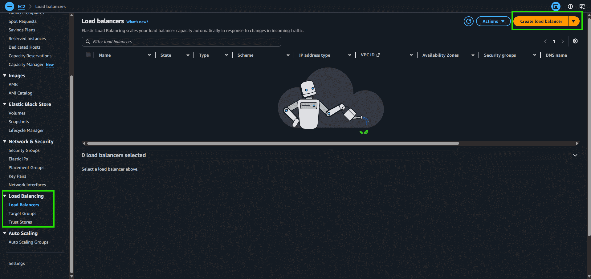This screenshot has height=279, width=591.
Task: Open Key Pairs in sidebar
Action: click(x=17, y=176)
